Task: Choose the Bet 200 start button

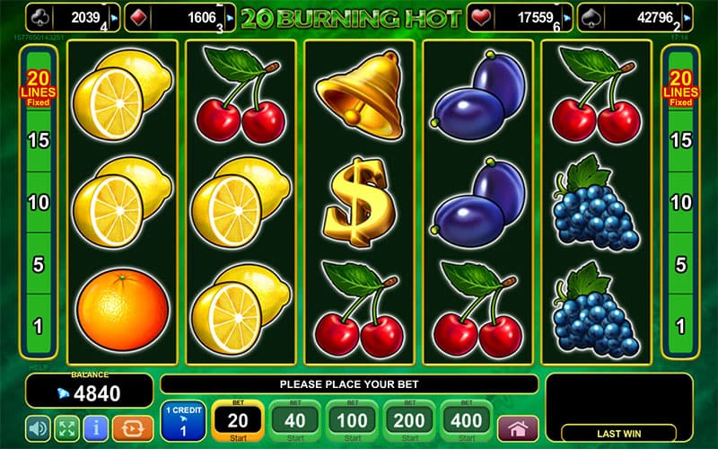Action: 409,420
